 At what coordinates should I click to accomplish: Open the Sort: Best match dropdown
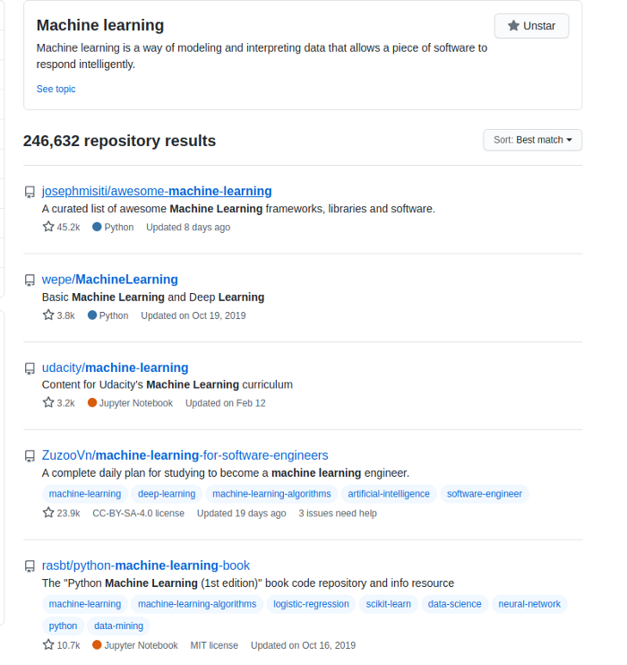point(532,140)
